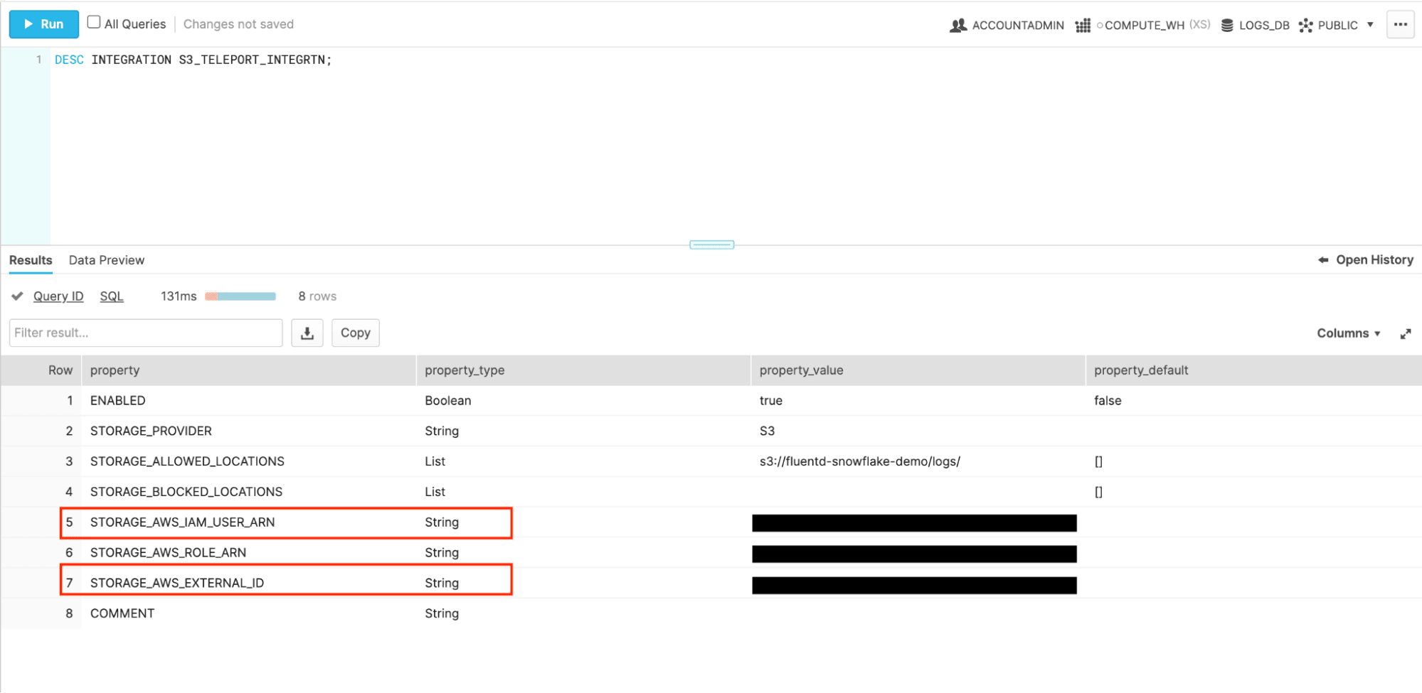This screenshot has width=1422, height=693.
Task: Open History panel via arrow link
Action: (1365, 260)
